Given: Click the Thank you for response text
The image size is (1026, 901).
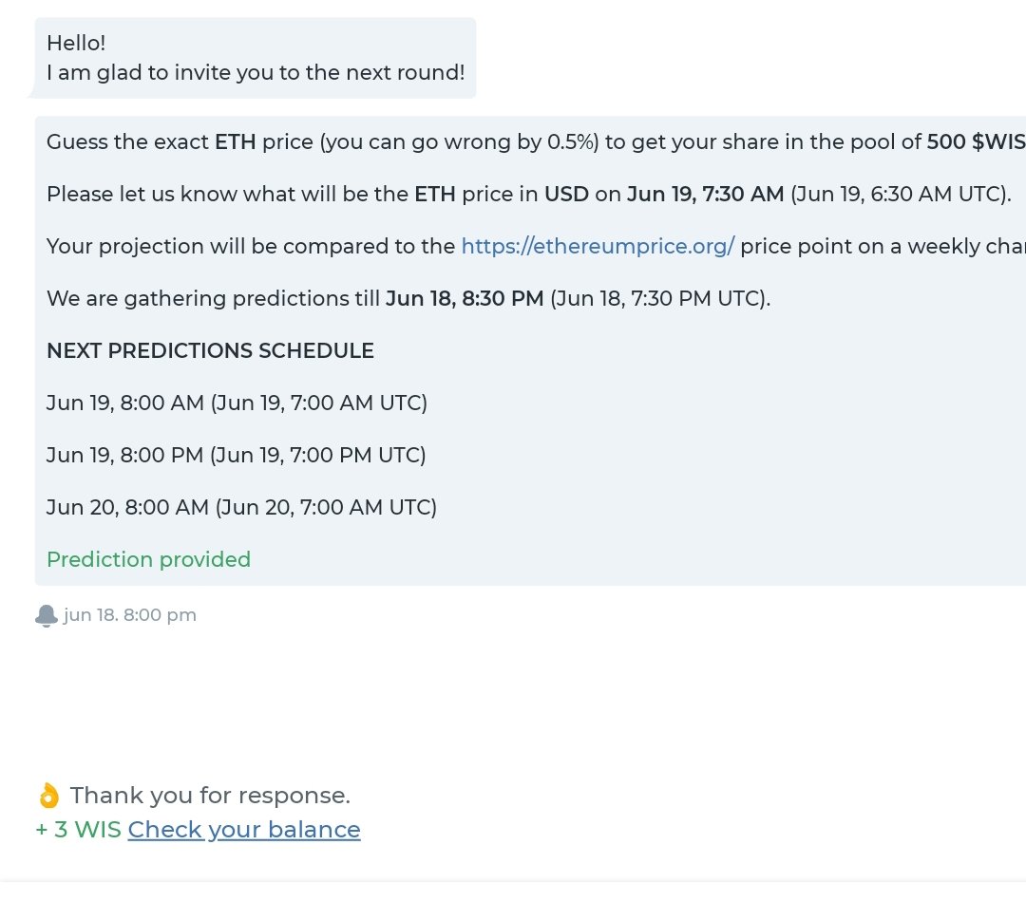Looking at the screenshot, I should [x=210, y=796].
